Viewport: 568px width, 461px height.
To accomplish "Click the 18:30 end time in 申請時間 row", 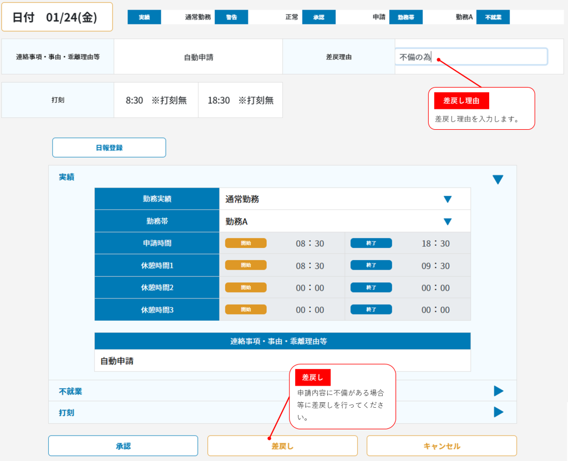I will (x=435, y=244).
